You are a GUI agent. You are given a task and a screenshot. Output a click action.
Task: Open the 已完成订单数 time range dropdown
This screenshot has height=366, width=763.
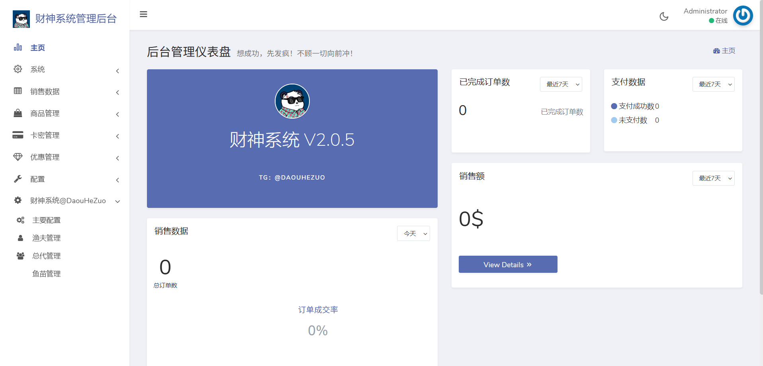coord(561,84)
